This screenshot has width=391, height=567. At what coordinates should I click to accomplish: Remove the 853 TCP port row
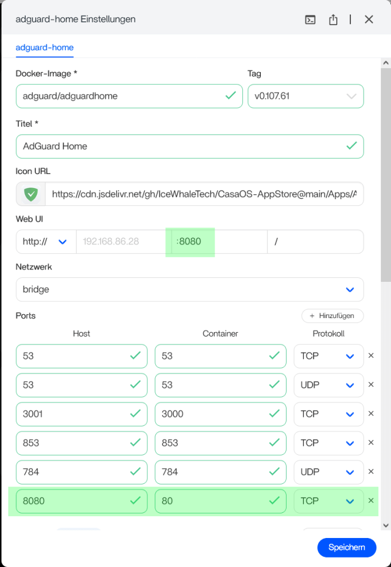[x=371, y=443]
